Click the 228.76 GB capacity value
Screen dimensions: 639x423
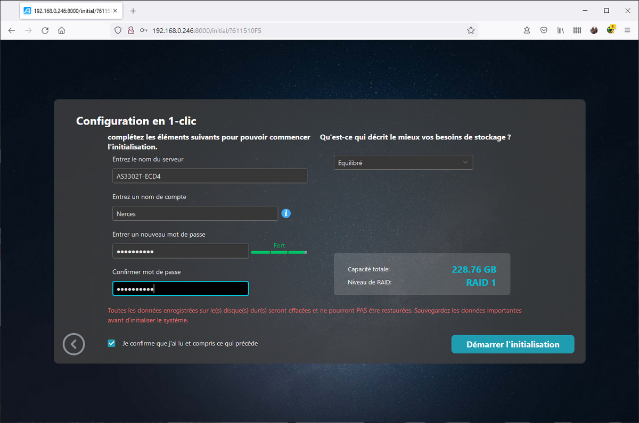pos(473,269)
